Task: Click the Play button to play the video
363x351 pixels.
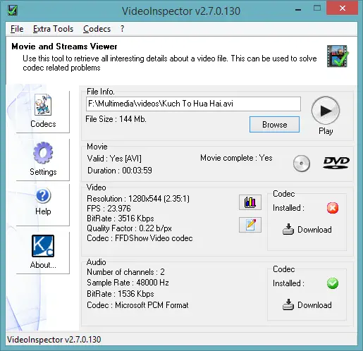Action: point(326,111)
